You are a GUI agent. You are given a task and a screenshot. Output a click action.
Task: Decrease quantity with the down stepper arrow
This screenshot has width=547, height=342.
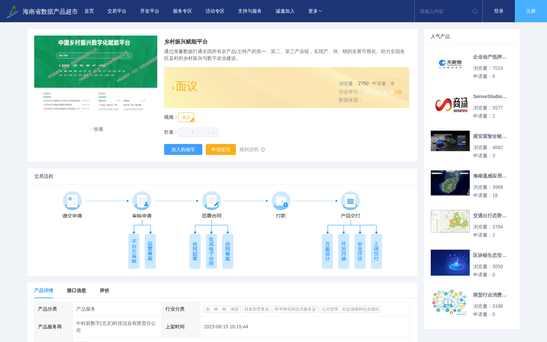[213, 135]
